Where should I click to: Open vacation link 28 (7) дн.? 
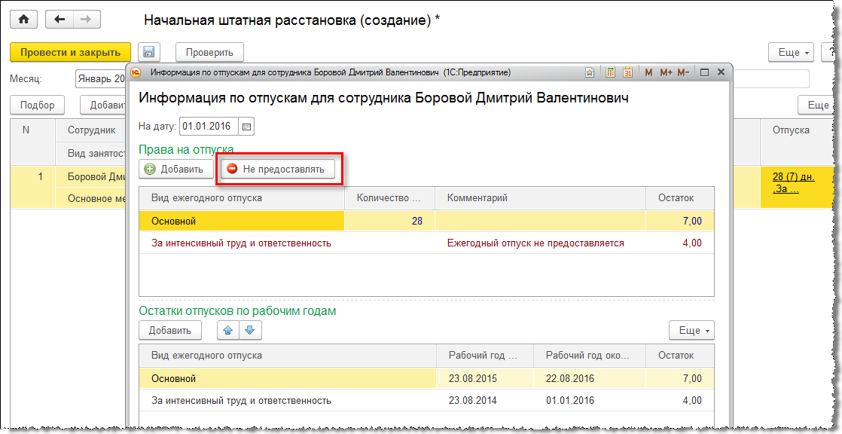point(793,182)
